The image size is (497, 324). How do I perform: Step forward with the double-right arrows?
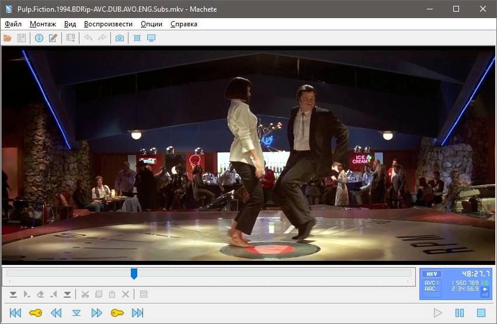pyautogui.click(x=97, y=313)
